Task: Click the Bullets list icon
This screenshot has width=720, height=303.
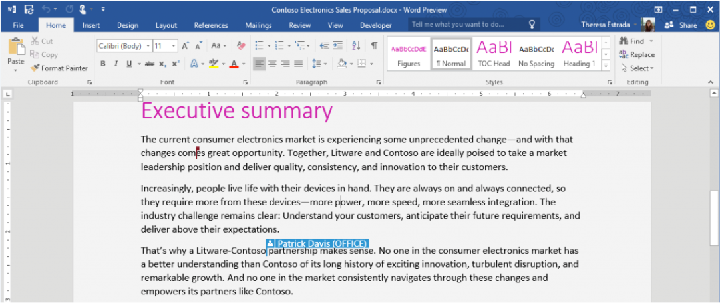Action: pyautogui.click(x=259, y=45)
